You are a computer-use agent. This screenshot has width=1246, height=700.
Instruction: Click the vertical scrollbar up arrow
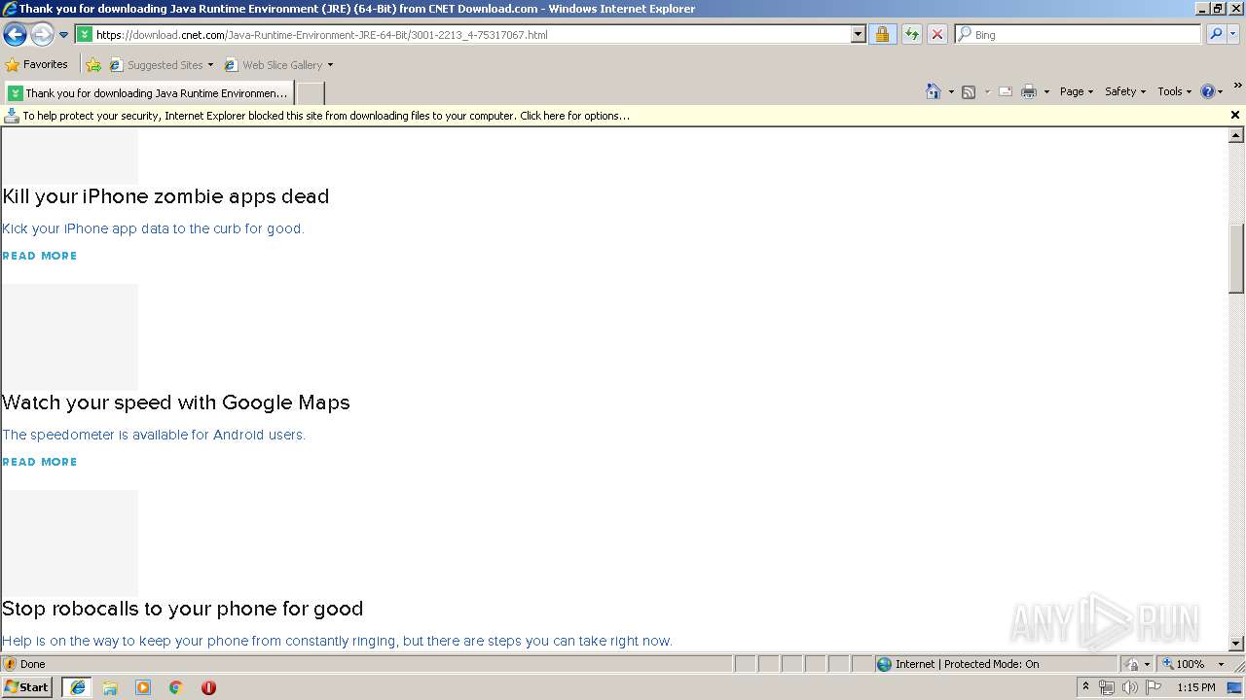[1236, 135]
